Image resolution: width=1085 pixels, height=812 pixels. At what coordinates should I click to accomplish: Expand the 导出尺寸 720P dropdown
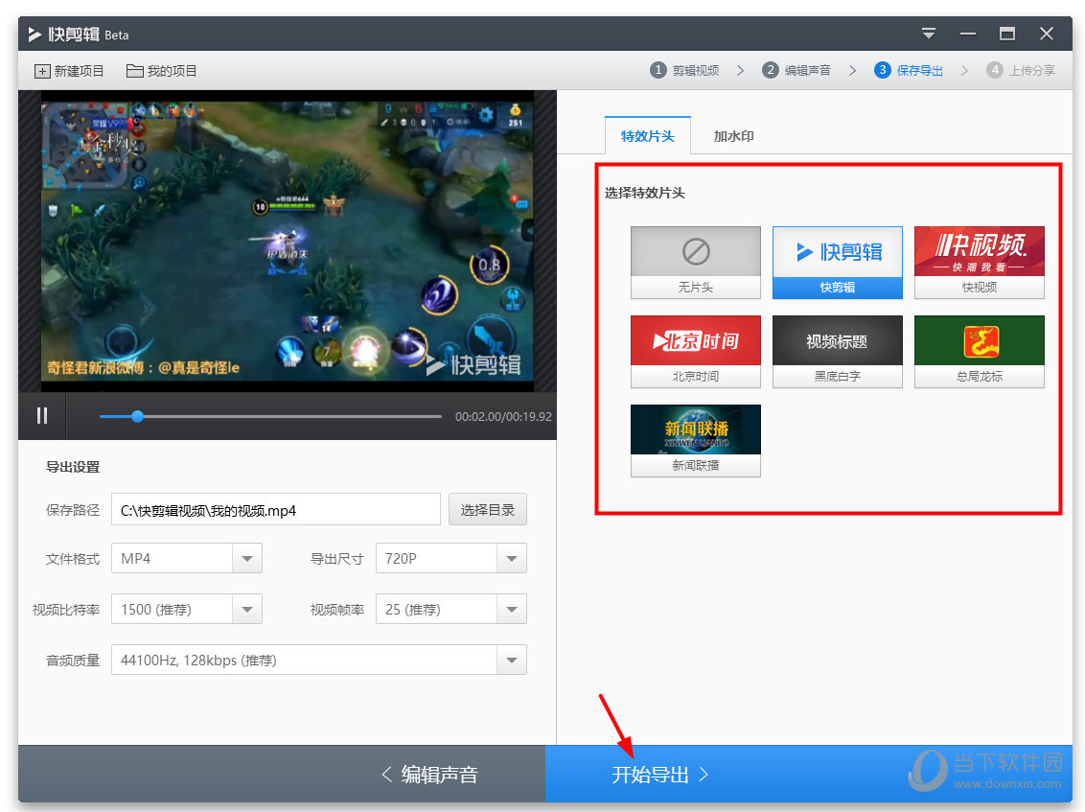click(512, 558)
